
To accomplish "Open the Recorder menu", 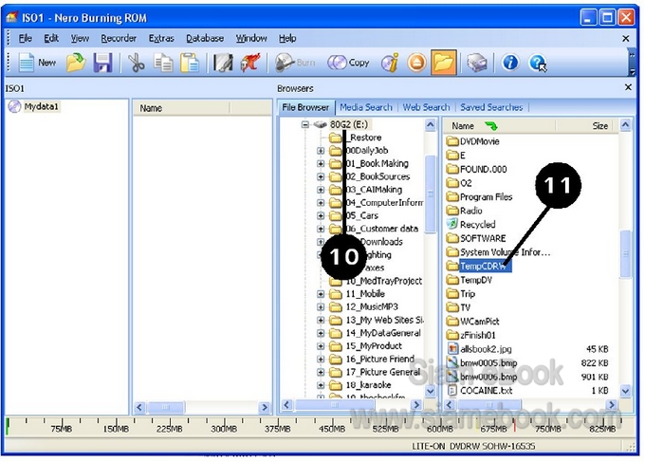I will [119, 38].
